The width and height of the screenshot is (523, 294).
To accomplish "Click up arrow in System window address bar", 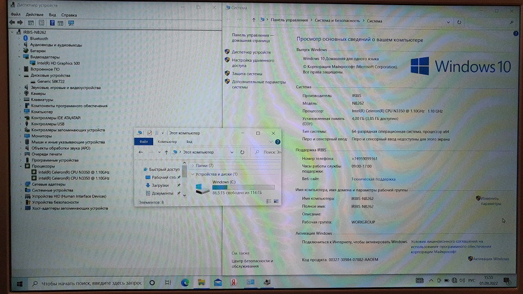I will click(x=254, y=20).
